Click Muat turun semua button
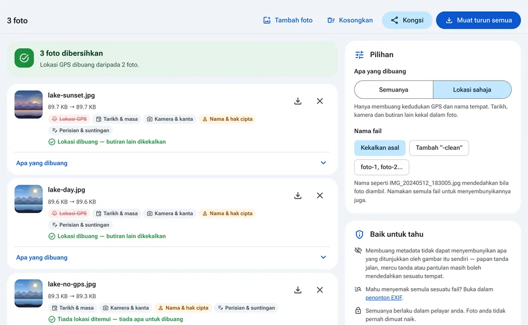The height and width of the screenshot is (325, 528). 479,20
